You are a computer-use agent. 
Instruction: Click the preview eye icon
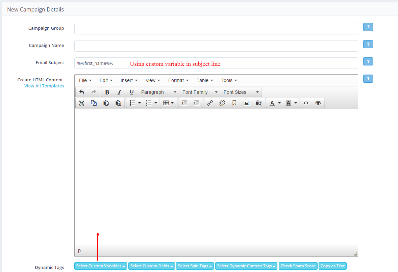pos(318,103)
